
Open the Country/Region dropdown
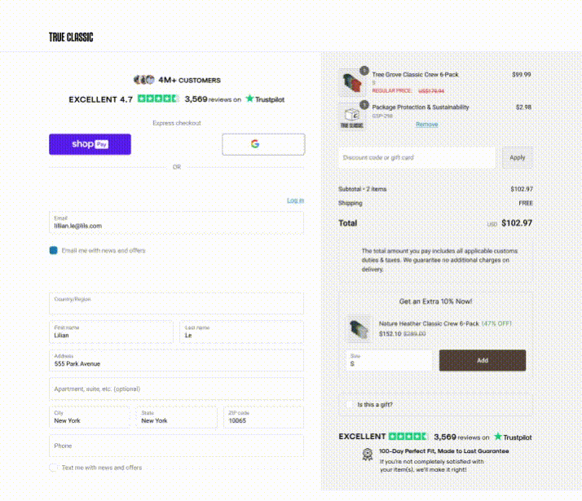[176, 303]
